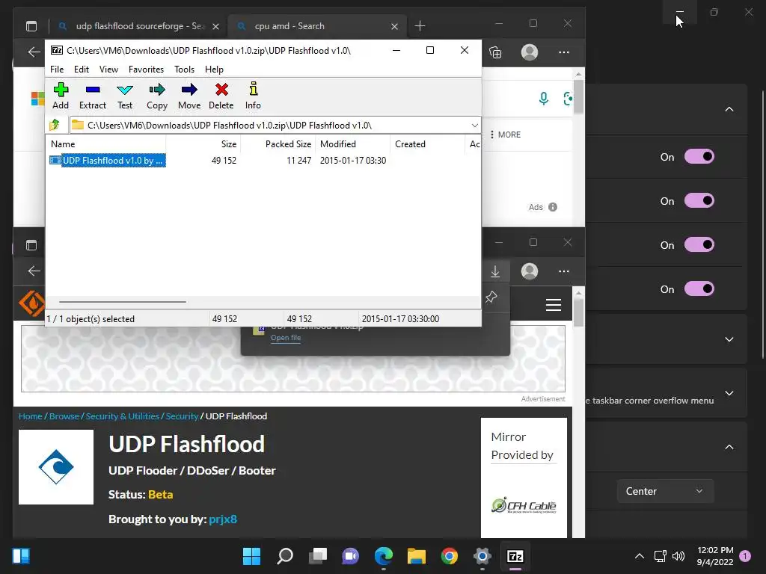Follow the Browse breadcrumb link
The width and height of the screenshot is (766, 574).
(x=64, y=416)
